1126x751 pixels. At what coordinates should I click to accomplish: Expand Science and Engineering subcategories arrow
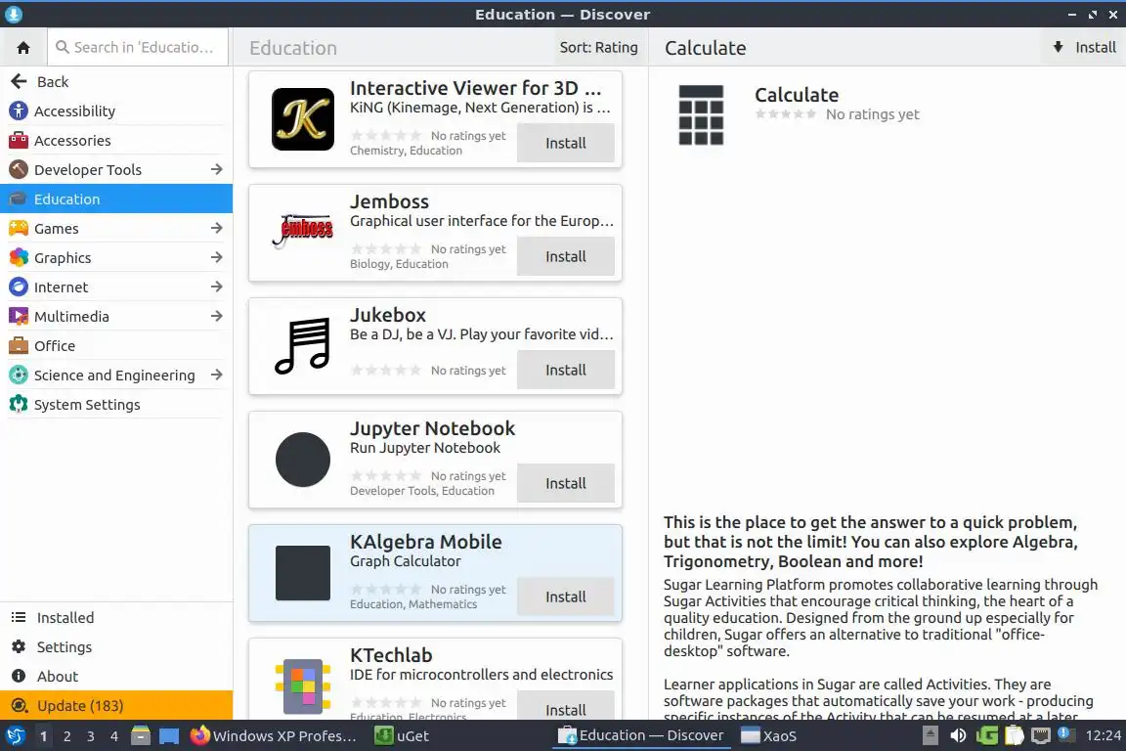point(217,375)
